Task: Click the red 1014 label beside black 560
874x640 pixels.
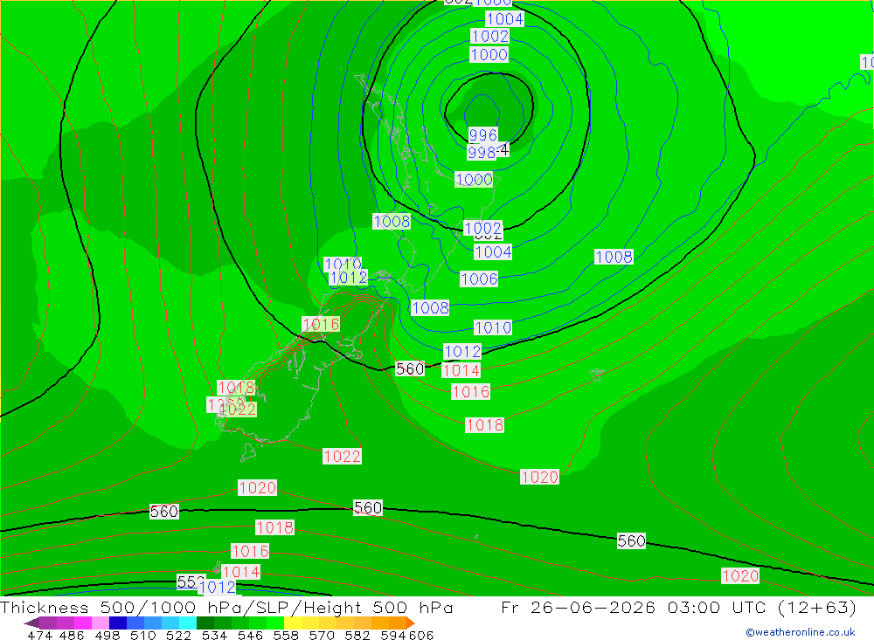Action: [461, 370]
